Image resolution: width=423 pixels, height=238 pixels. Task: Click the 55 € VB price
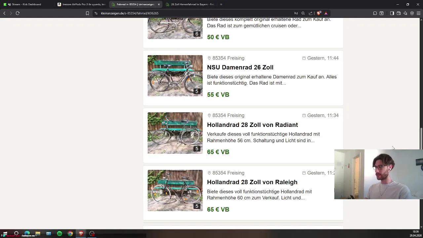pyautogui.click(x=218, y=95)
